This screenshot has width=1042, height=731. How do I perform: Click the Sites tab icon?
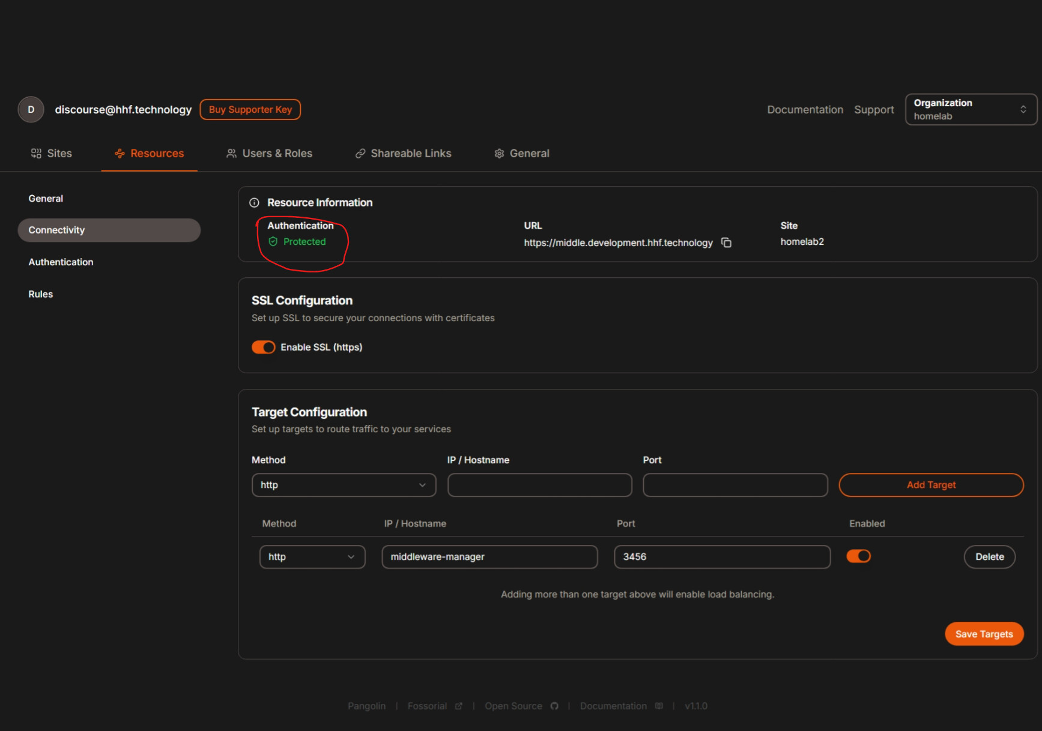tap(36, 154)
